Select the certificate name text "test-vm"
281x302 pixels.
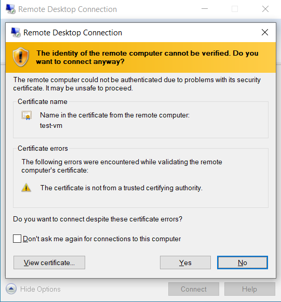[51, 126]
